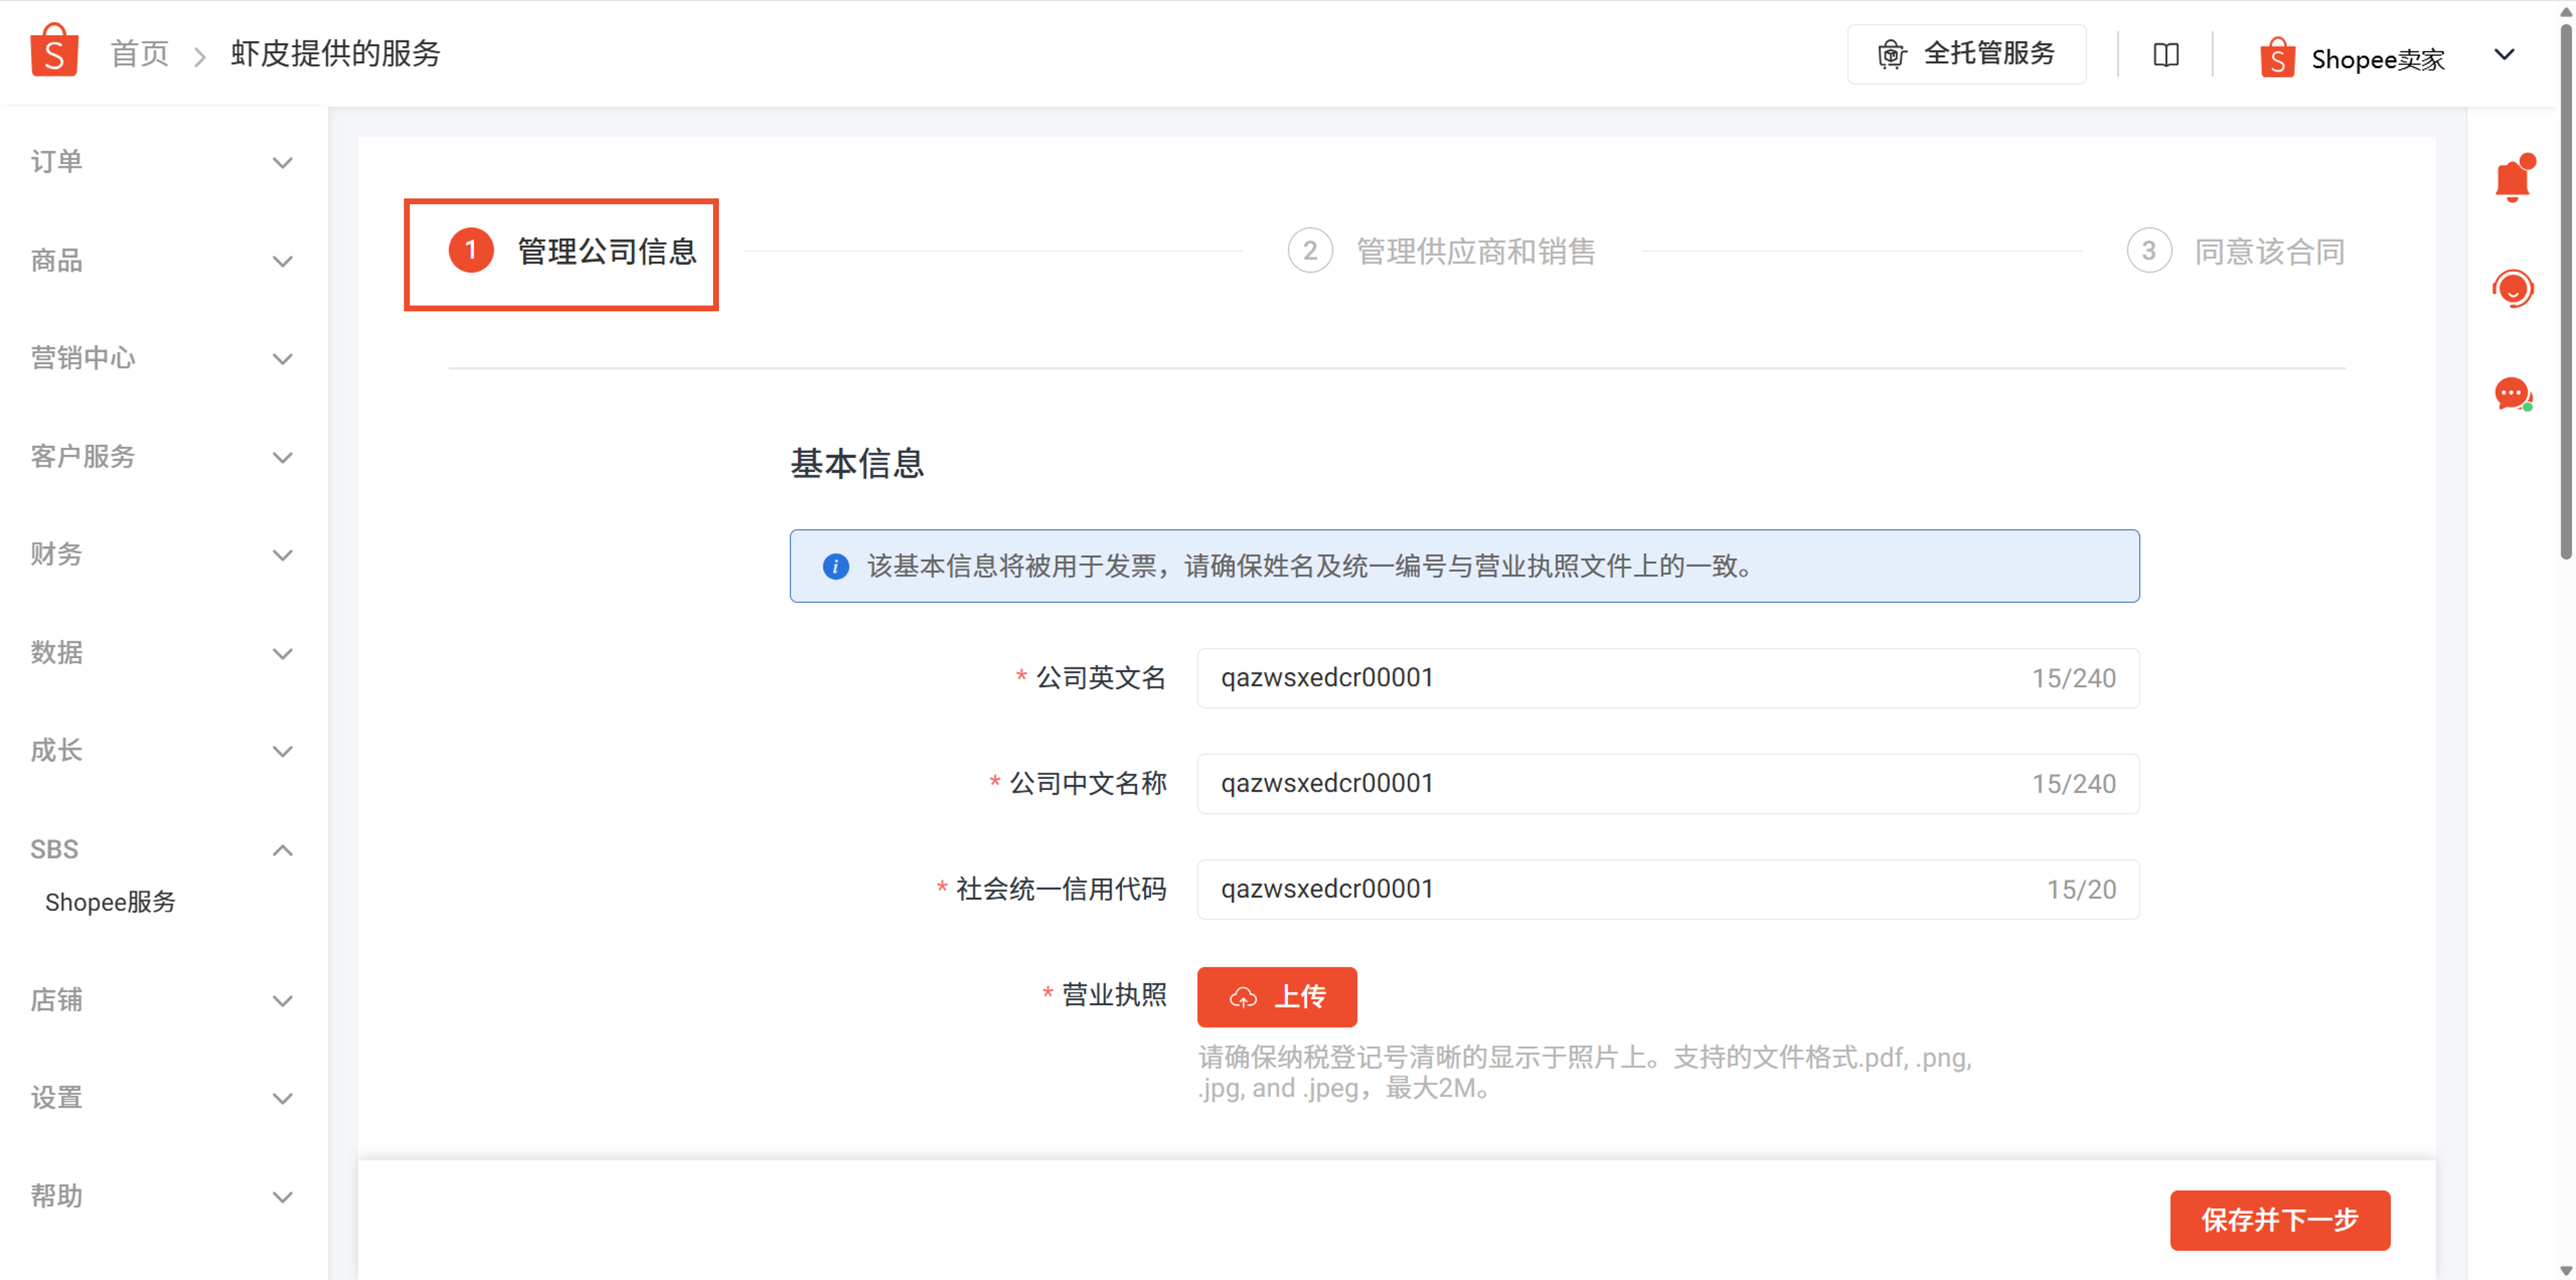Click the Shopee卖家 account avatar icon
The width and height of the screenshot is (2576, 1280).
2277,57
